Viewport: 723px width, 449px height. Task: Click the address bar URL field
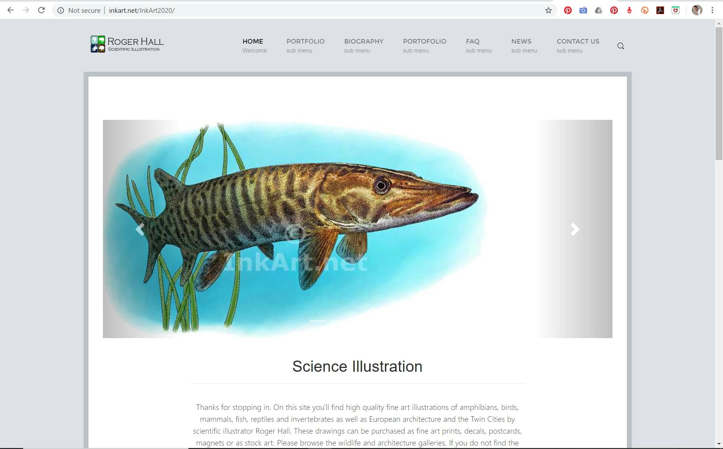[288, 10]
